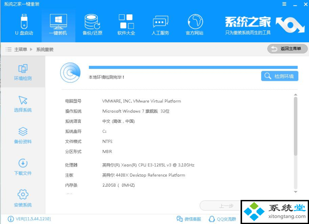Click 文件格式 label

tap(73, 141)
